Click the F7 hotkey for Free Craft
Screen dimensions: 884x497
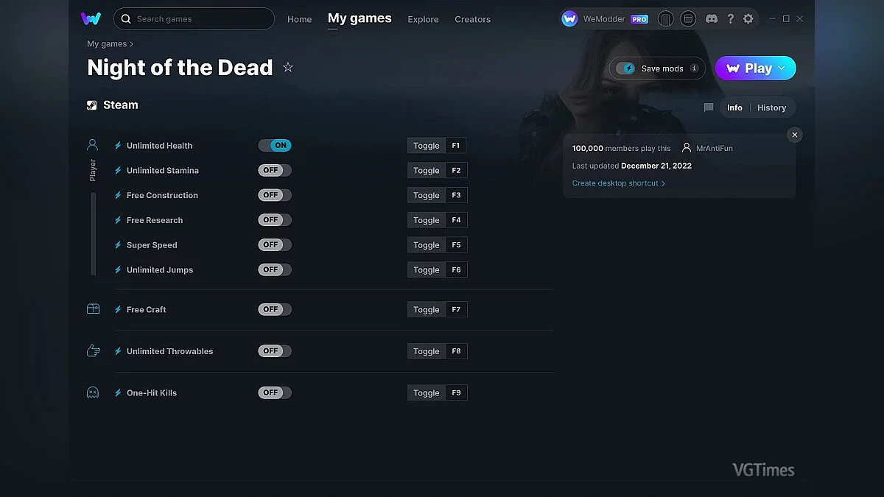tap(457, 309)
